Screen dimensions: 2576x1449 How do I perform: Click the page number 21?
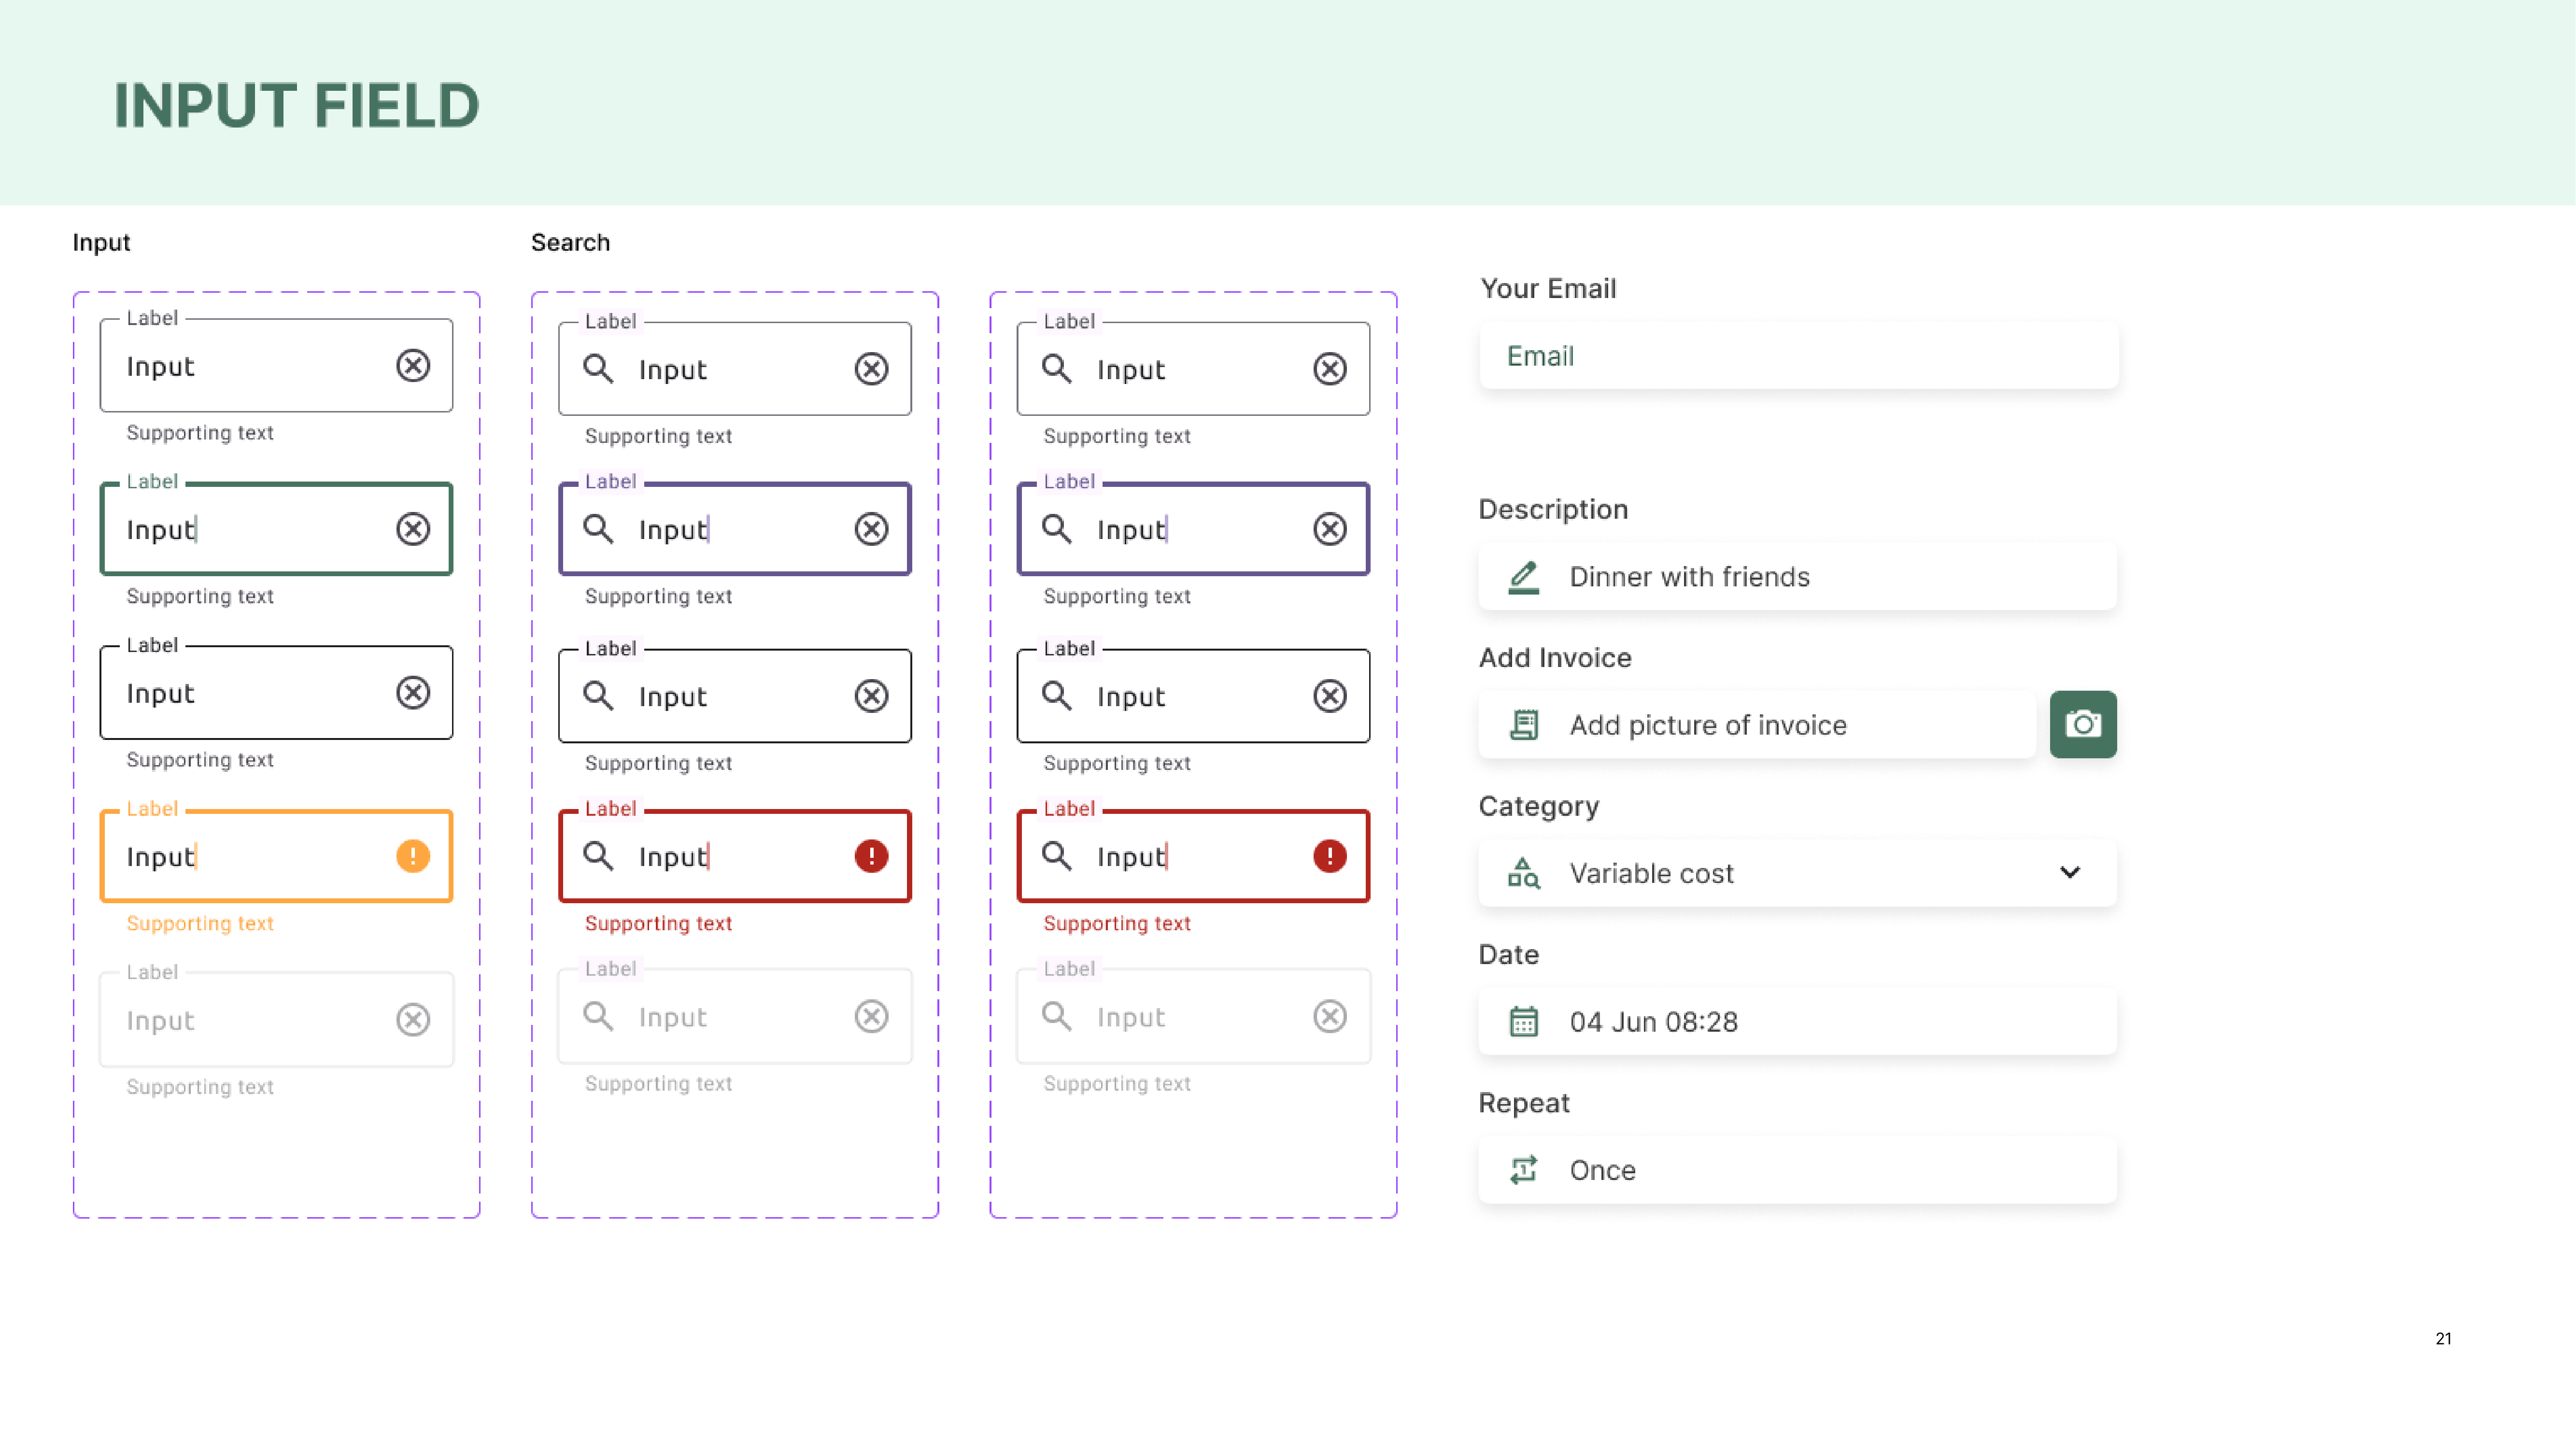click(2443, 1339)
